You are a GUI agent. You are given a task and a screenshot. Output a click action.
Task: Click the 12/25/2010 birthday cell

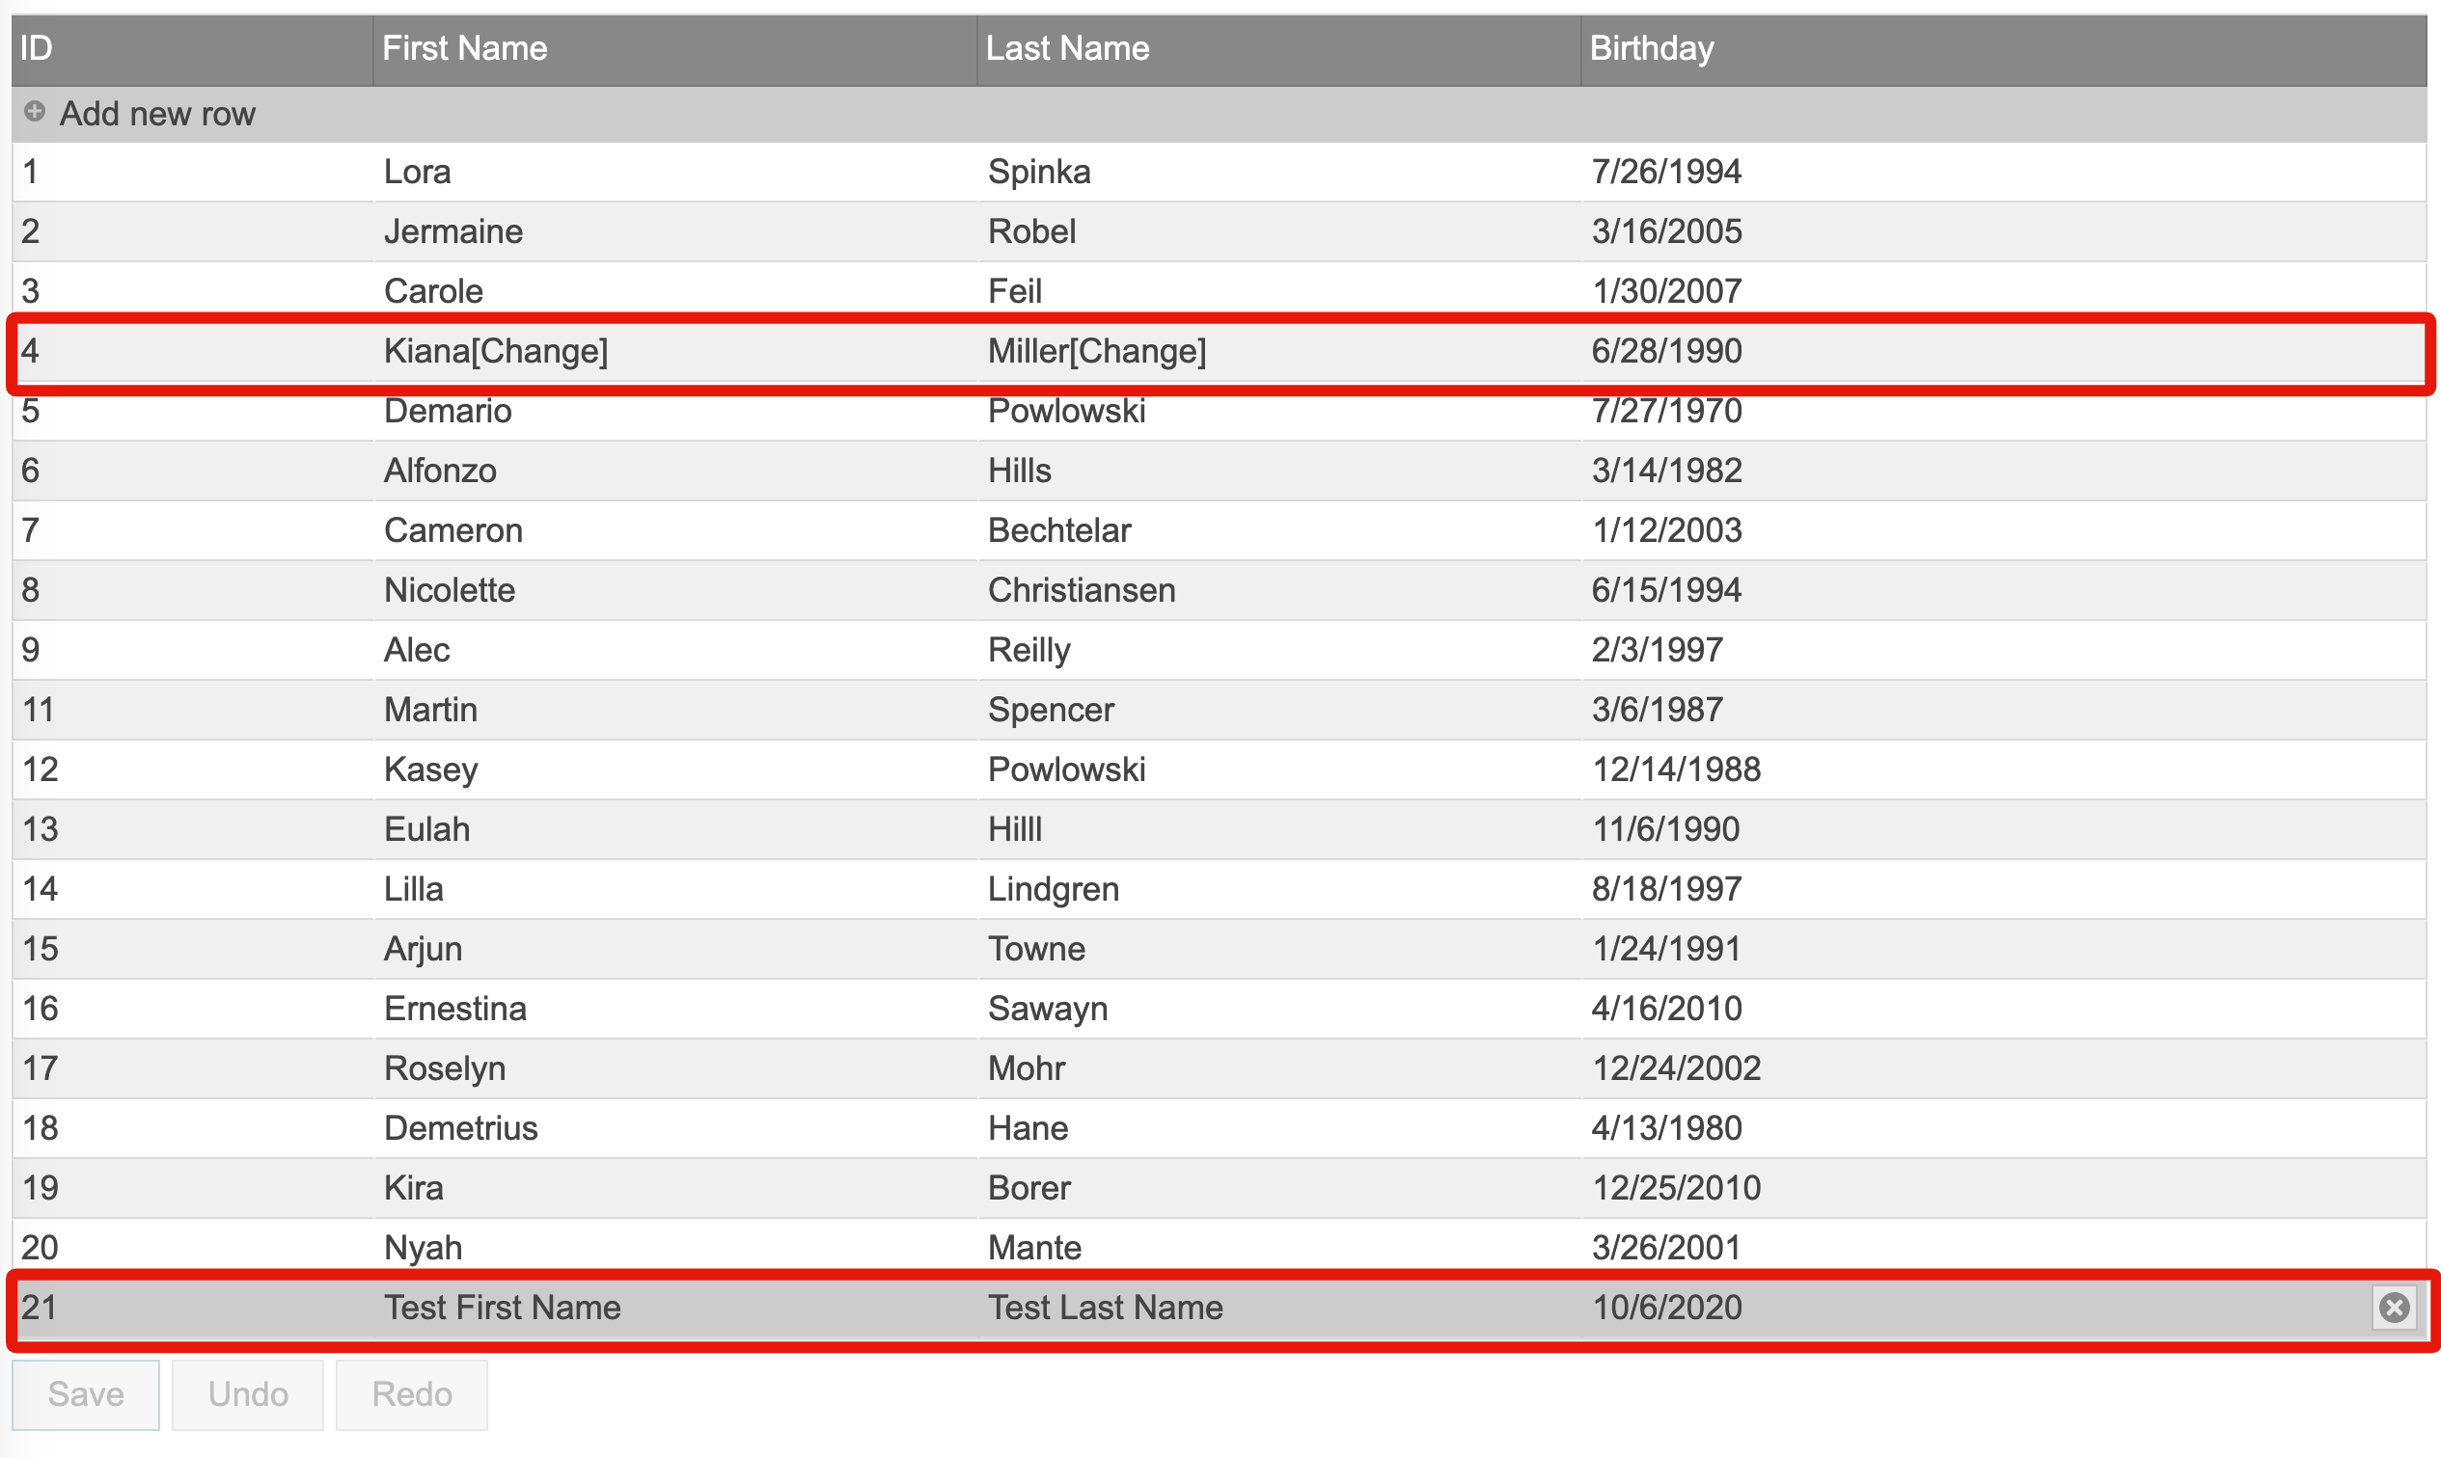1676,1187
